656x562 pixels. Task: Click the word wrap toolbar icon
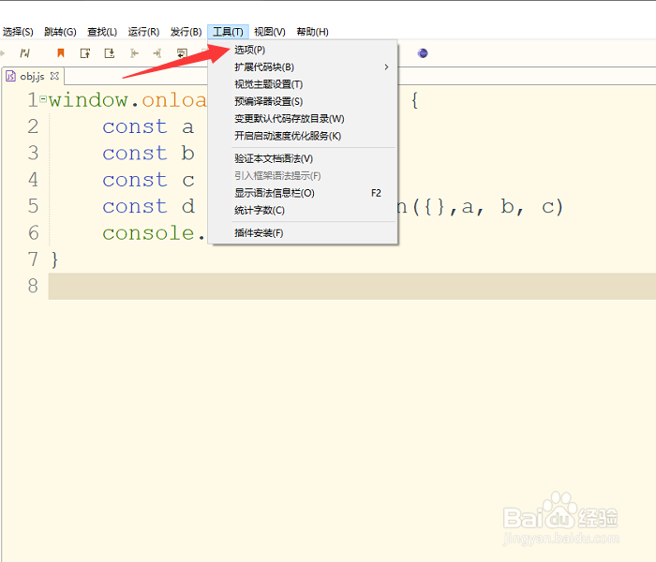pyautogui.click(x=182, y=53)
